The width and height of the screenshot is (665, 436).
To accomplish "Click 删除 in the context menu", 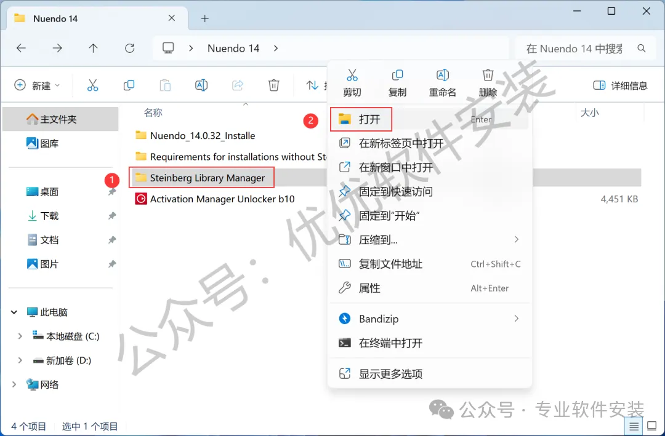I will coord(488,83).
